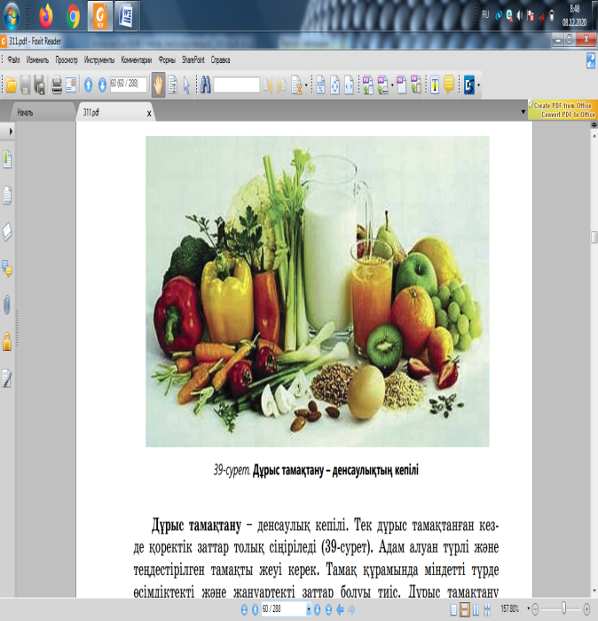
Task: Expand the navigation panel with arrow
Action: point(9,131)
